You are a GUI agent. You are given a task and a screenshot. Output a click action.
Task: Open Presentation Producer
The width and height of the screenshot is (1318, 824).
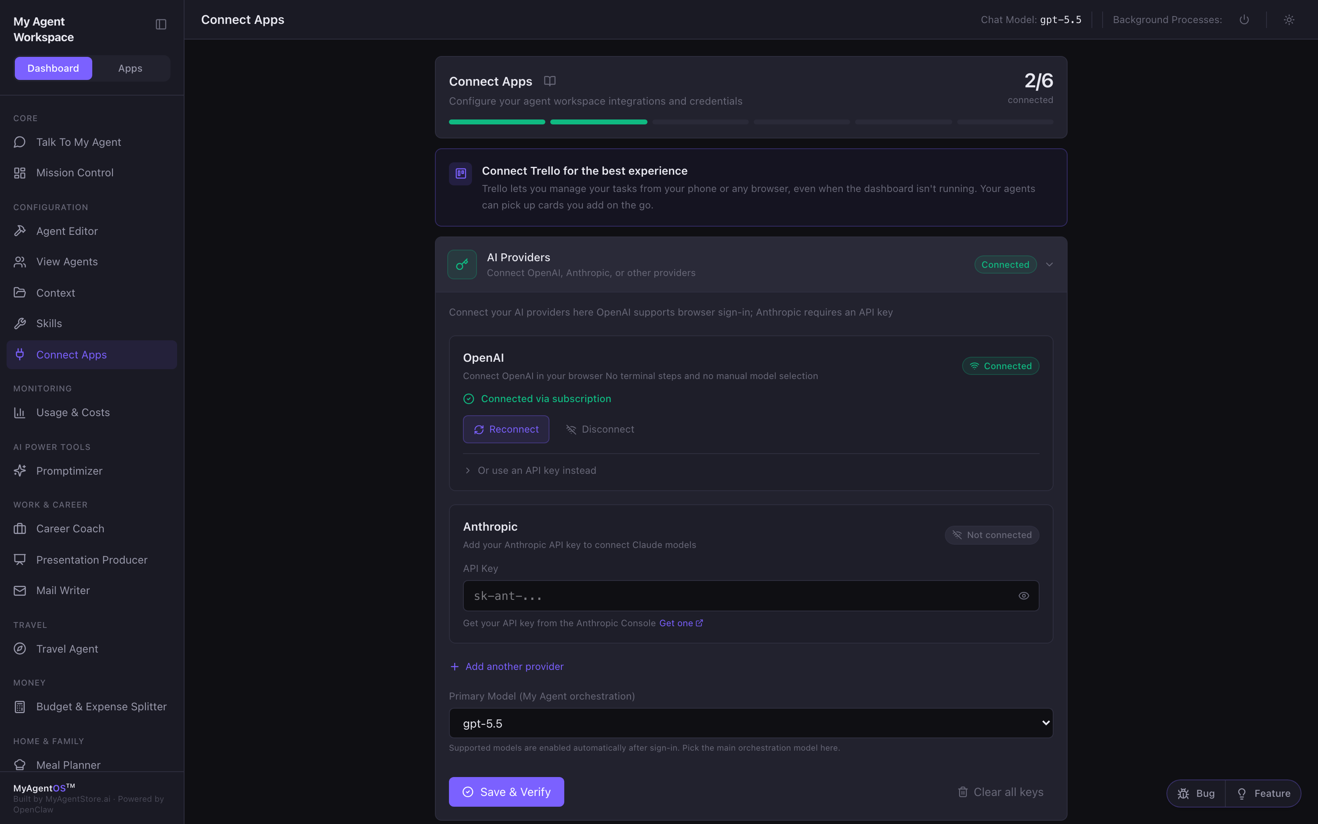tap(91, 559)
